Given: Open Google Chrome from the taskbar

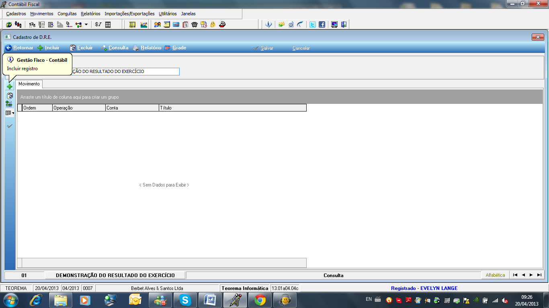Looking at the screenshot, I should pos(260,300).
